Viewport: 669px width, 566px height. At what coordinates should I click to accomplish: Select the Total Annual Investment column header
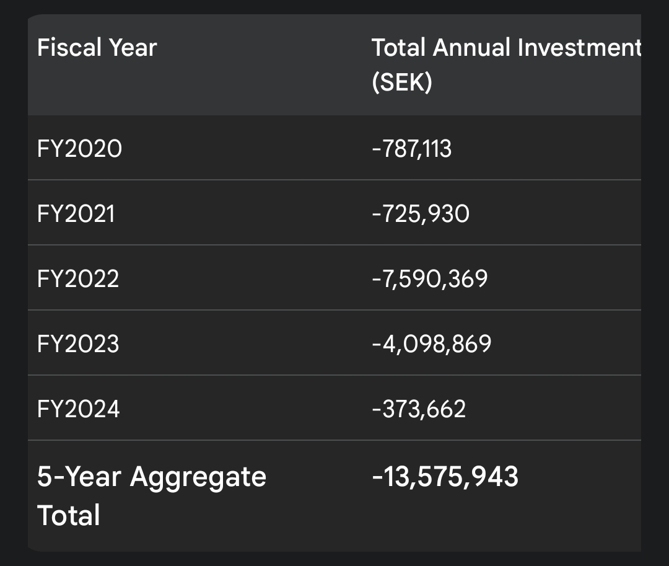(x=505, y=48)
